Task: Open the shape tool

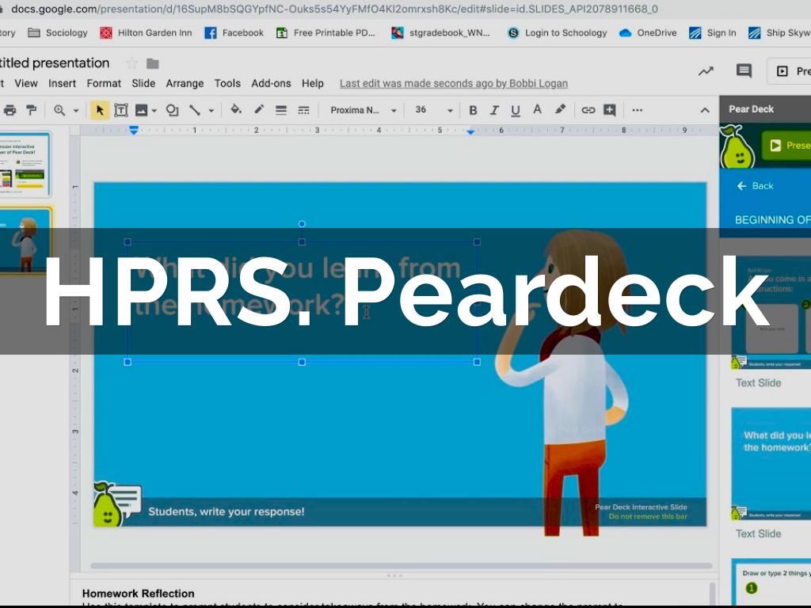Action: pos(172,110)
